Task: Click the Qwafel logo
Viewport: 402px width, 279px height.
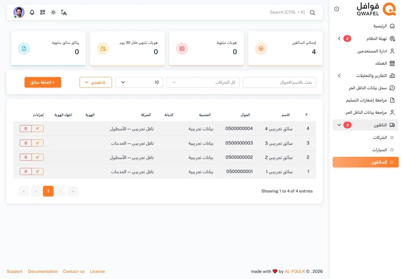Action: pyautogui.click(x=376, y=9)
